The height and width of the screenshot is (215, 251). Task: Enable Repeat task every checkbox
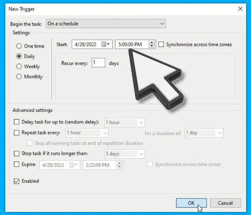tap(17, 133)
